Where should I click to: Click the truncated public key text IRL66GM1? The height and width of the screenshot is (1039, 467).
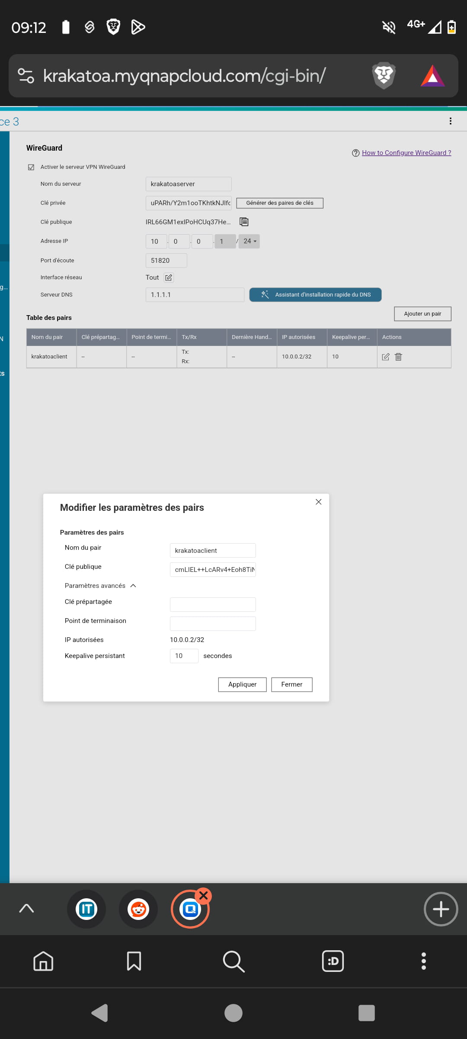point(188,222)
